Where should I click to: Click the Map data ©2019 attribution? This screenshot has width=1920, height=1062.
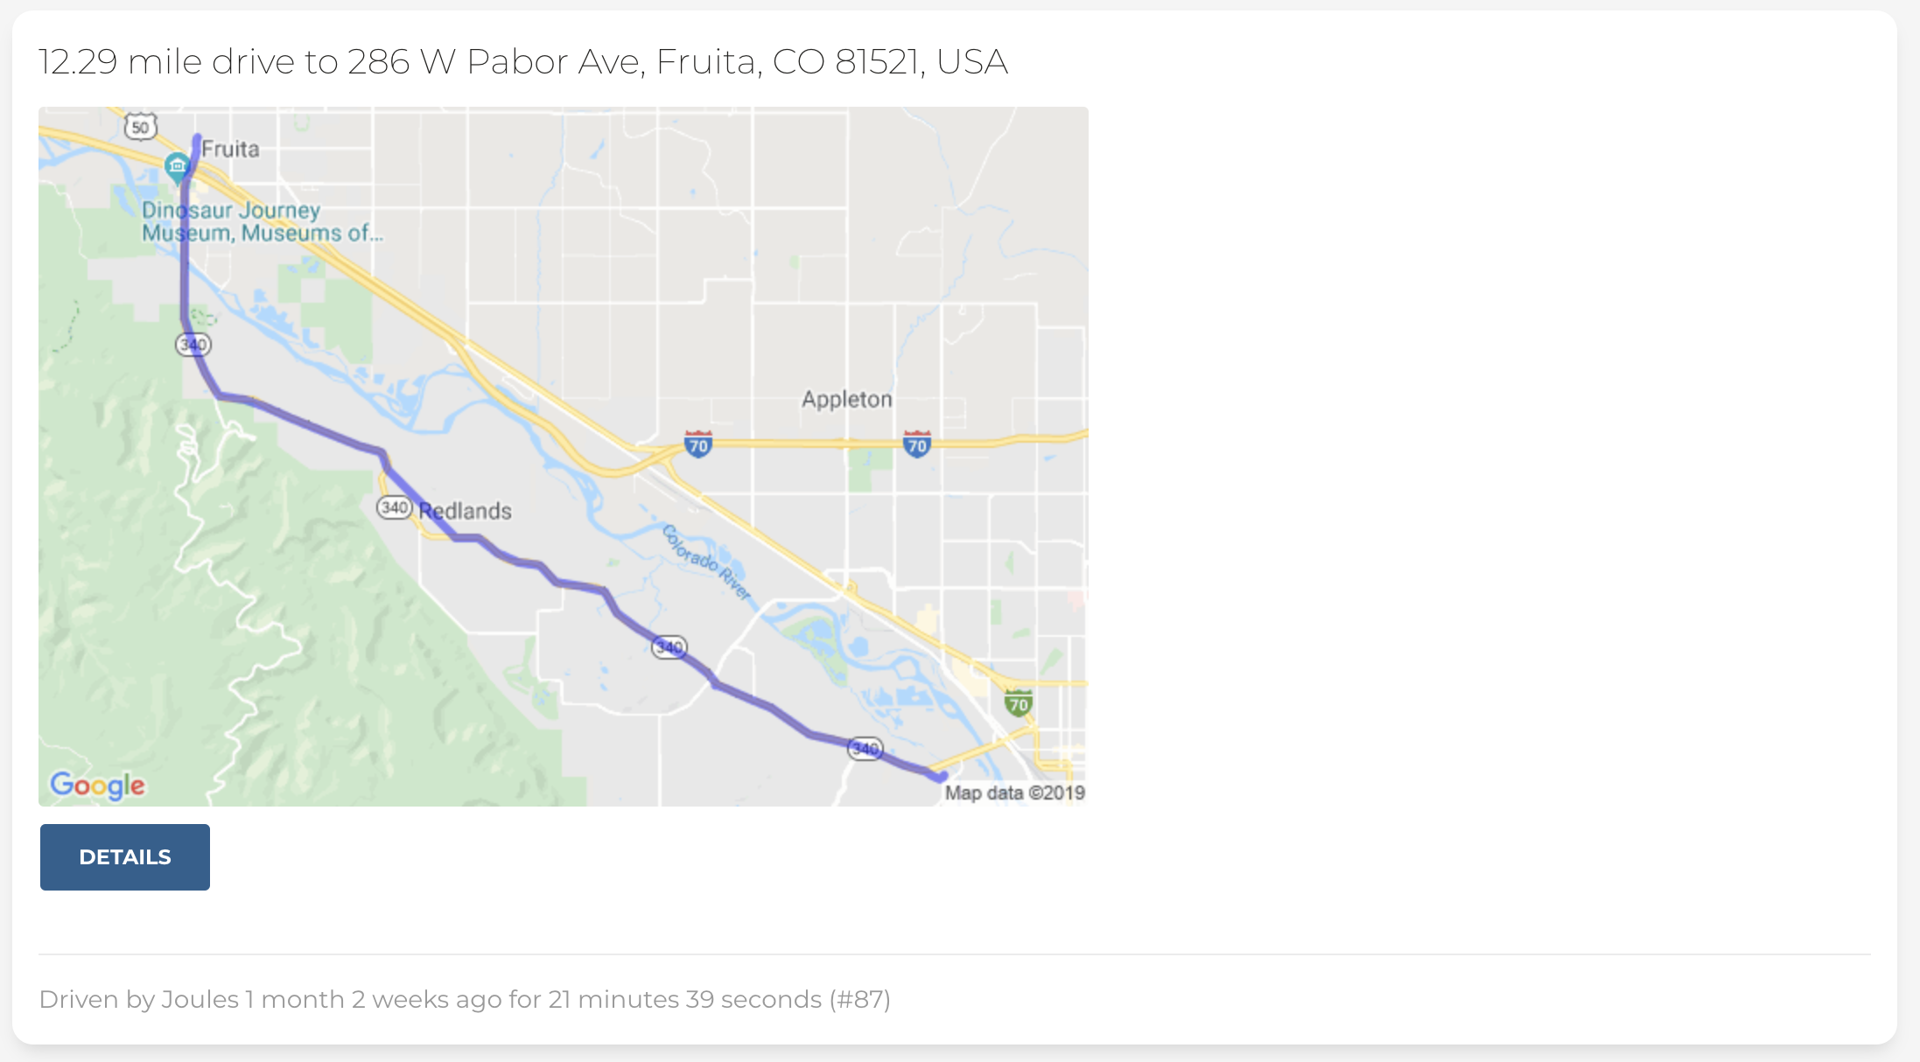1014,793
